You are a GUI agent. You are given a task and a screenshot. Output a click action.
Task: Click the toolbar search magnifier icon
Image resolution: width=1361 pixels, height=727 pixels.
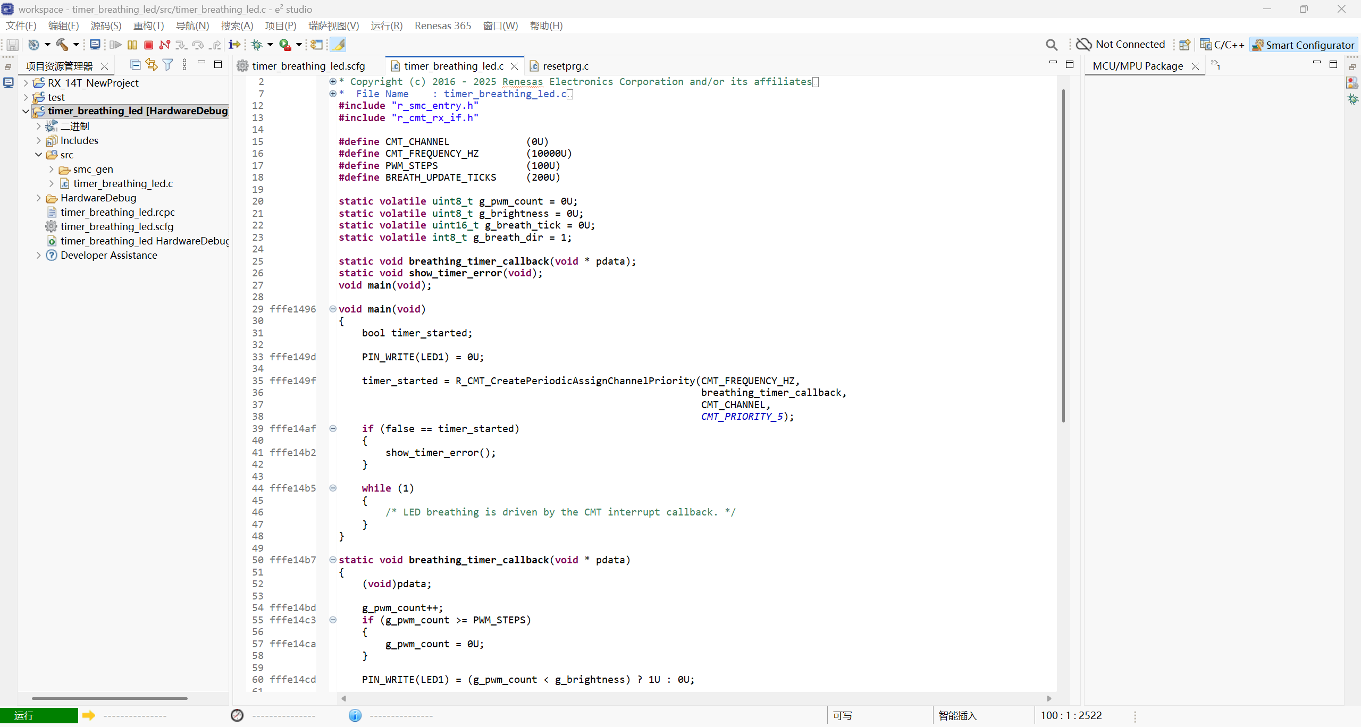tap(1052, 45)
